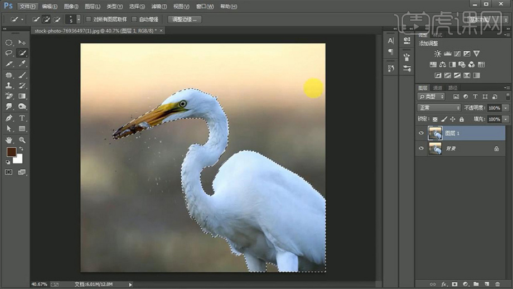513x289 pixels.
Task: Click the foreground color swatch
Action: point(11,152)
